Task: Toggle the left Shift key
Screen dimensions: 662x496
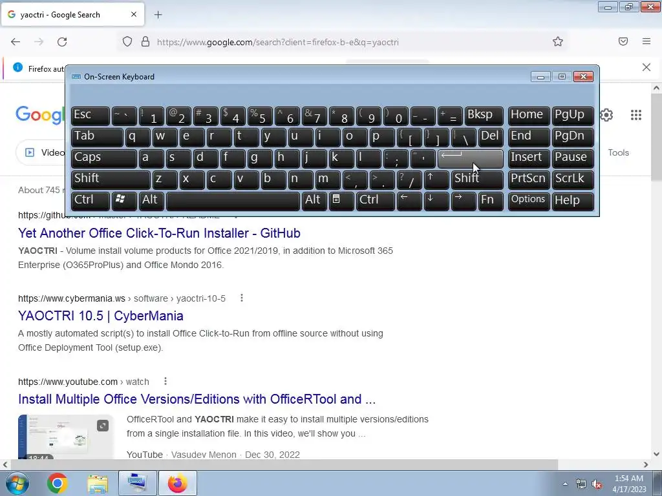Action: tap(111, 180)
